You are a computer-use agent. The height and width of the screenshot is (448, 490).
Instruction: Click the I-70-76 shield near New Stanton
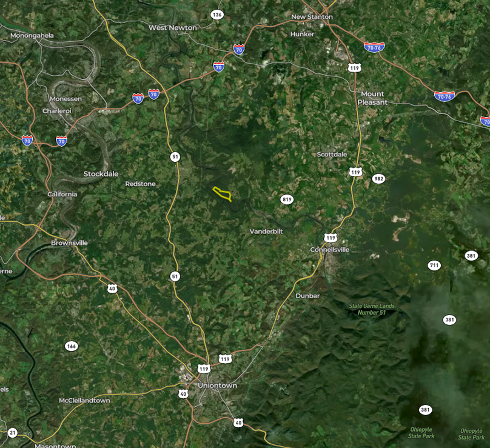tap(374, 47)
